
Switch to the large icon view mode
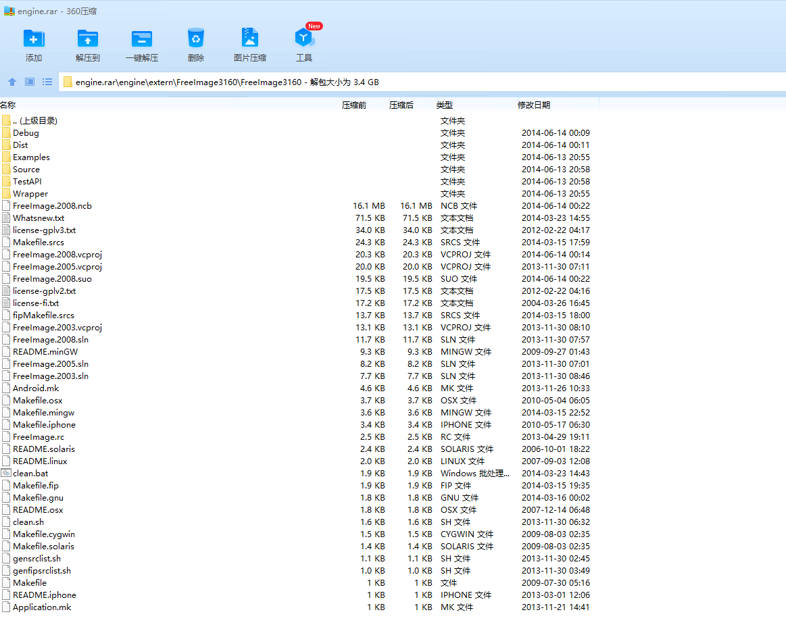coord(30,82)
